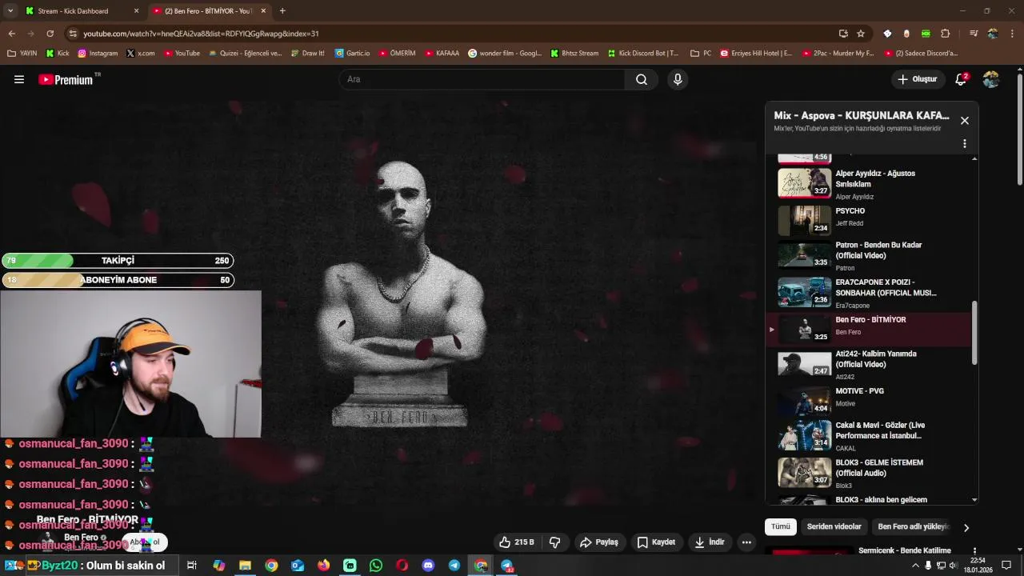Start voice search with the microphone icon
1024x576 pixels.
(678, 79)
